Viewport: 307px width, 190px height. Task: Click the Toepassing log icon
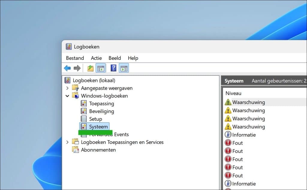coord(84,103)
